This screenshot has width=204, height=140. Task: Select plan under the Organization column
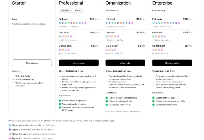click(126, 63)
